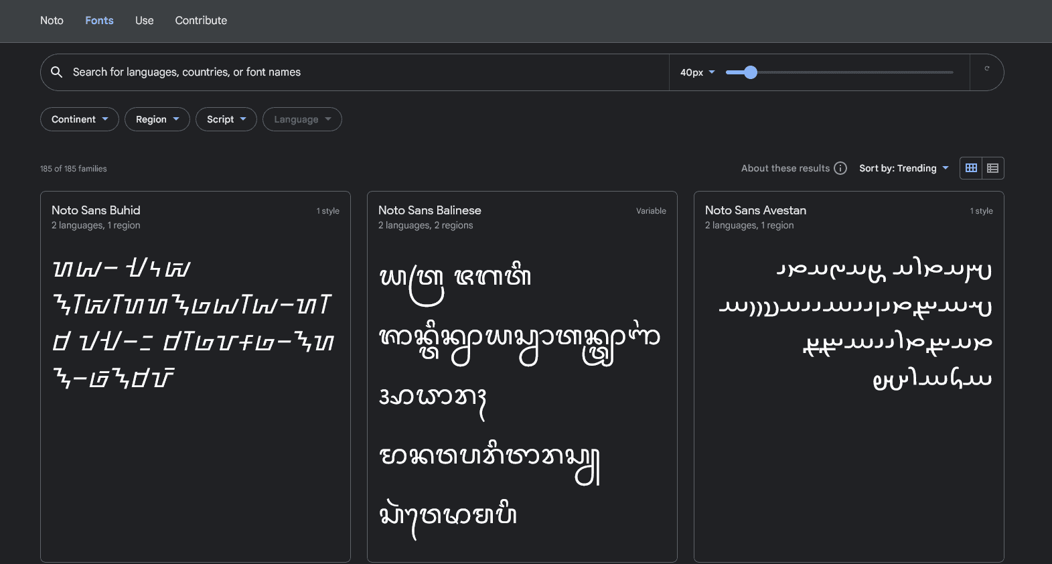Viewport: 1052px width, 564px height.
Task: Open the Language filter dropdown
Action: coord(302,119)
